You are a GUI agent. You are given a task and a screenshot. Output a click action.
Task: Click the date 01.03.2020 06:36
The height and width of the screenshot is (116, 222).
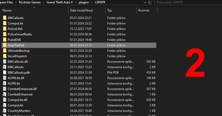pos(81,34)
